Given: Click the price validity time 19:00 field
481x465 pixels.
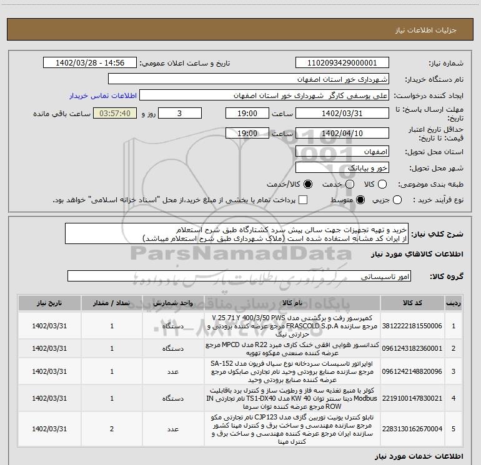Looking at the screenshot, I should click(247, 133).
